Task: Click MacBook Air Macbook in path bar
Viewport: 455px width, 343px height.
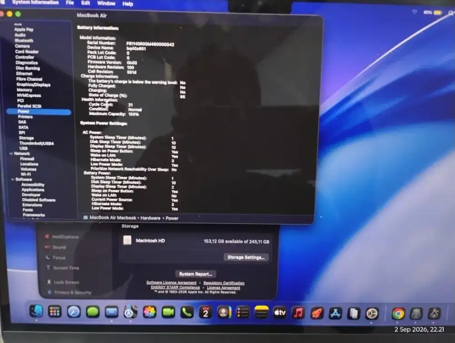Action: click(112, 218)
